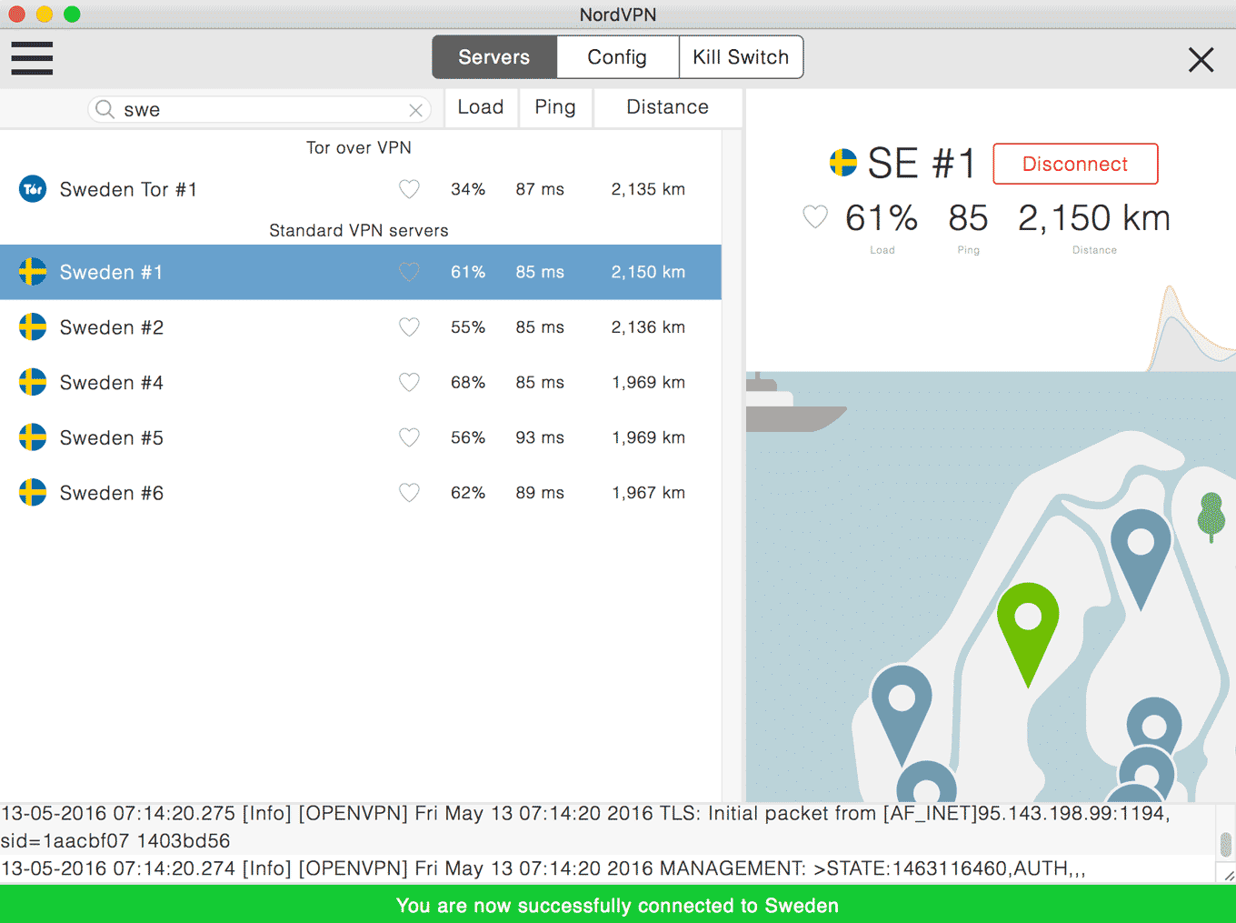Click the 'Standard VPN servers' section header
The image size is (1236, 923).
pyautogui.click(x=359, y=230)
